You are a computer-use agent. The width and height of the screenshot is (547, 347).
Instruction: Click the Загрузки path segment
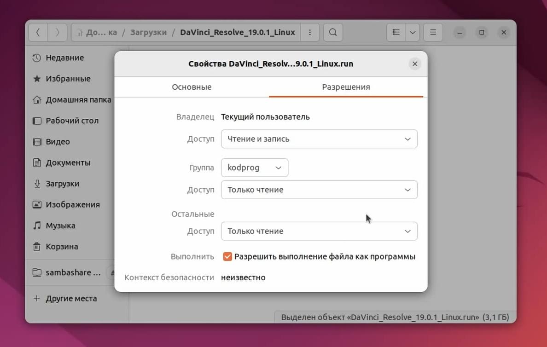148,32
